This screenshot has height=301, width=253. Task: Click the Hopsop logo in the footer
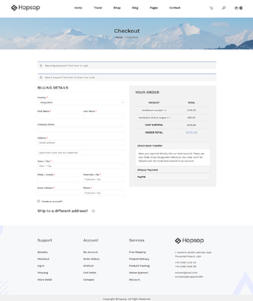(x=189, y=240)
